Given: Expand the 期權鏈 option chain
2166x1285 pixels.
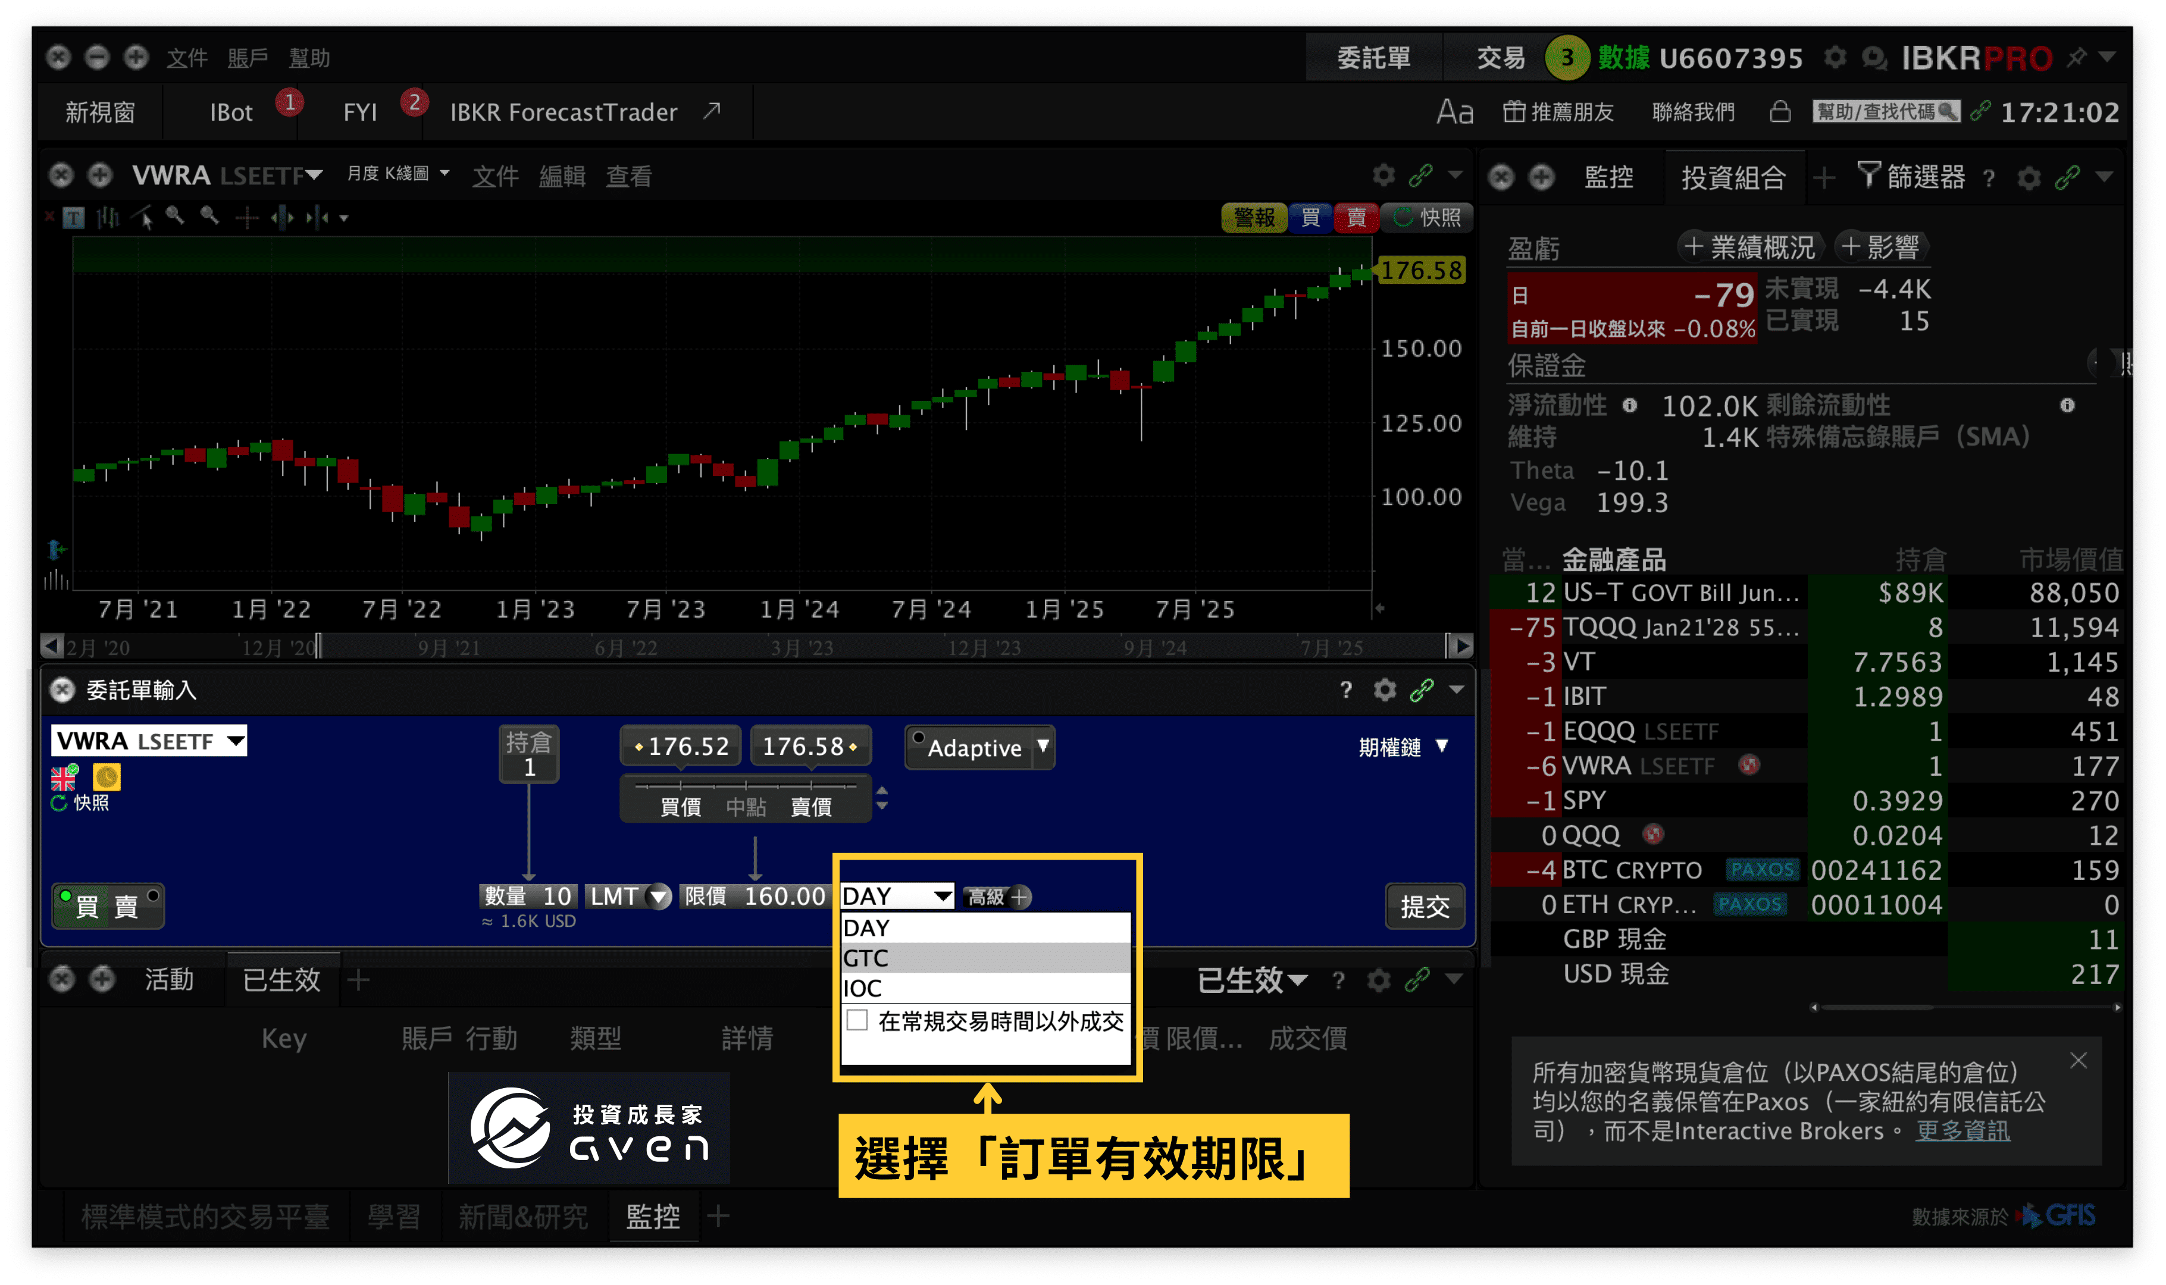Looking at the screenshot, I should (x=1405, y=747).
